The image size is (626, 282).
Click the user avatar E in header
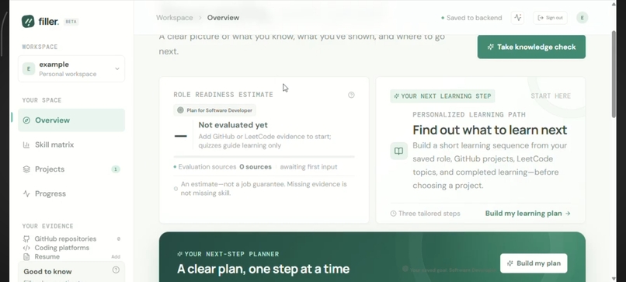[x=582, y=18]
